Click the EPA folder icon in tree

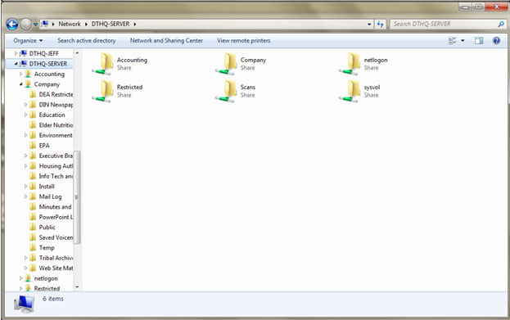click(x=33, y=146)
